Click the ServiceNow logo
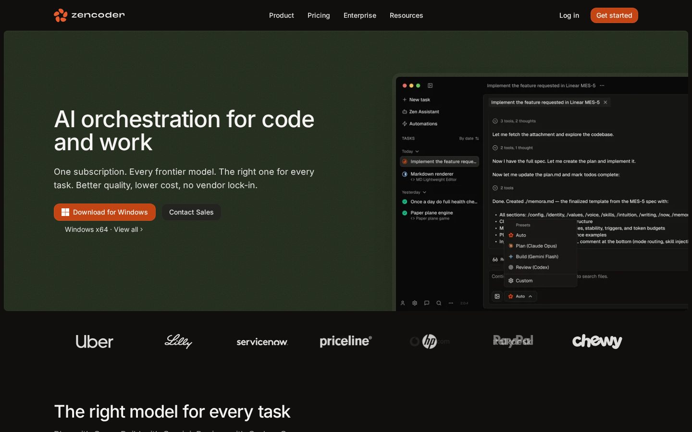 pos(262,342)
